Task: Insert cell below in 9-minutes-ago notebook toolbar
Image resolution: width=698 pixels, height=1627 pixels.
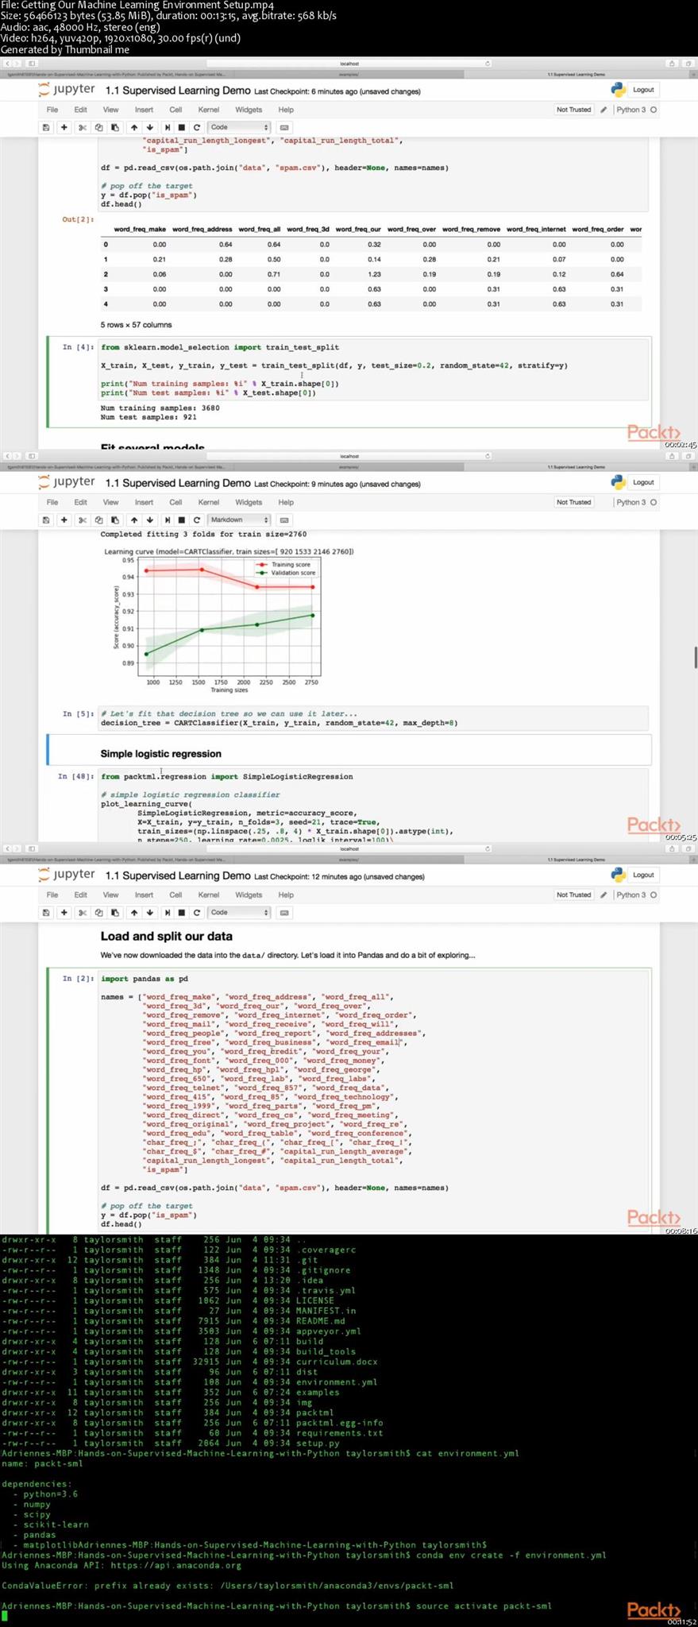Action: (x=64, y=520)
